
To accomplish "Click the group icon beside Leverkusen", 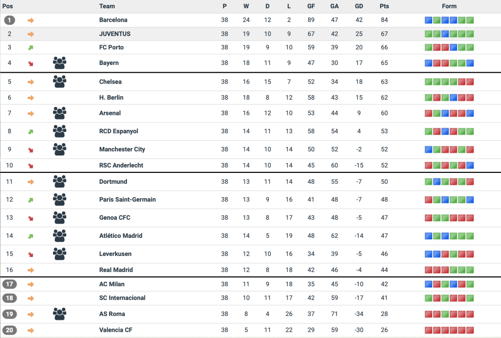I will (x=59, y=254).
